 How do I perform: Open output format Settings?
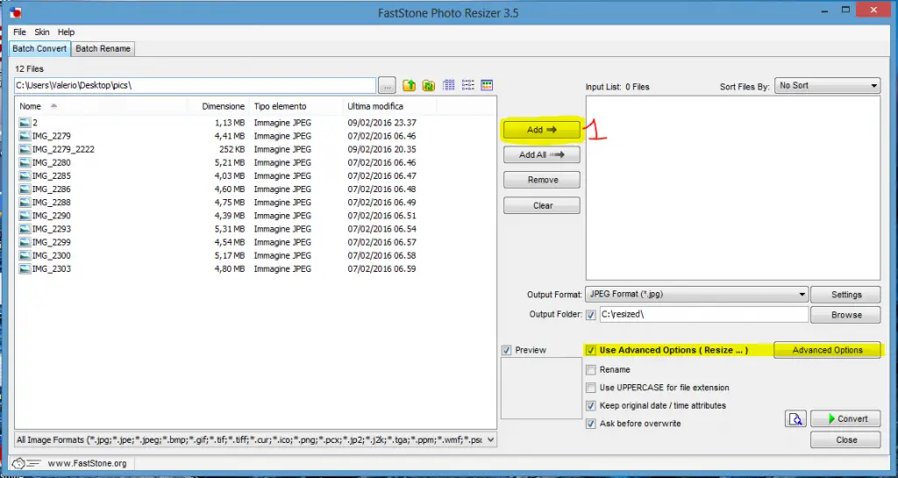pyautogui.click(x=846, y=295)
